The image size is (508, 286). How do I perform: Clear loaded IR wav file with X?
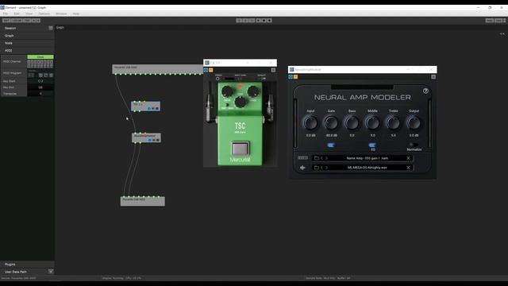(408, 168)
